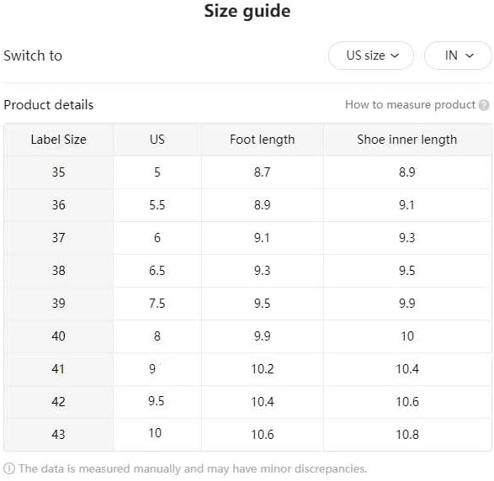Click the question mark help icon
This screenshot has width=494, height=481.
[x=484, y=105]
